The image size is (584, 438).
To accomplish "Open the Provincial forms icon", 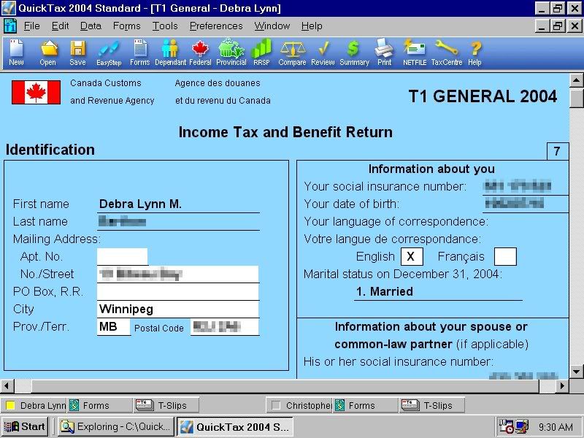I will pyautogui.click(x=231, y=53).
